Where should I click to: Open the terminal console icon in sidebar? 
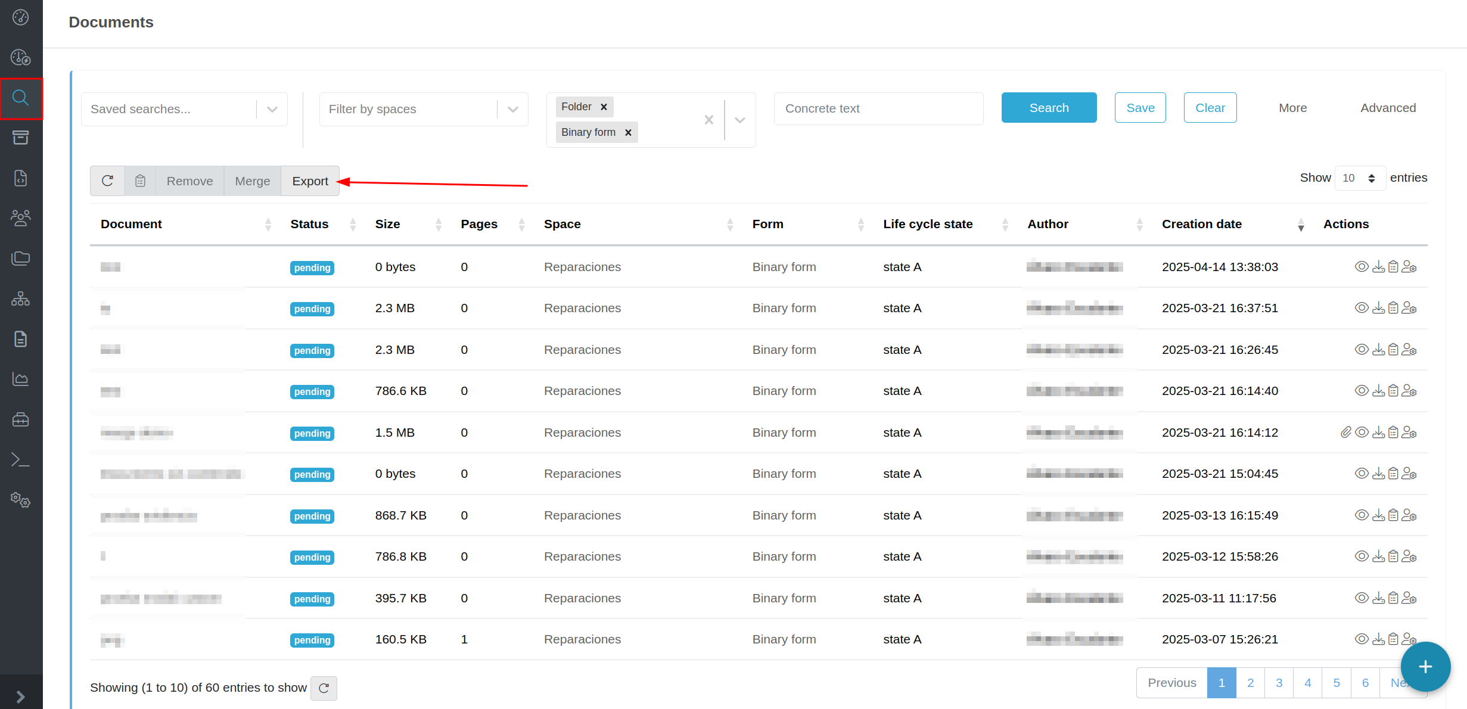tap(21, 459)
